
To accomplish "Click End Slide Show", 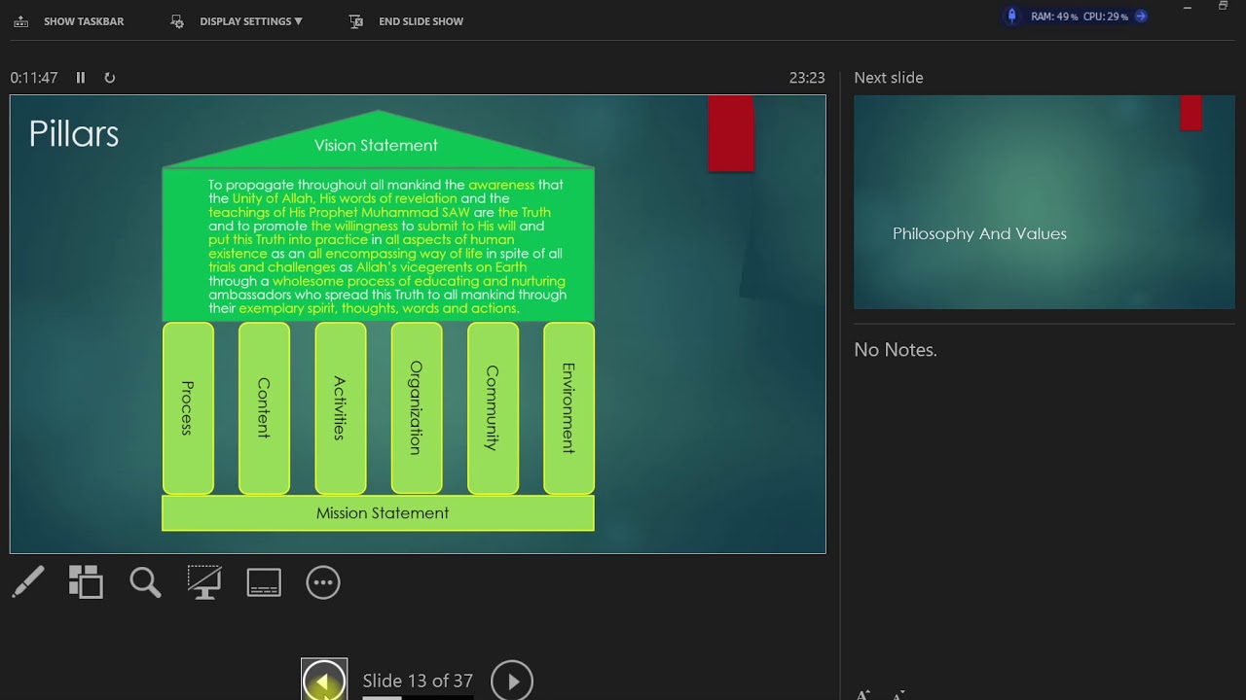I will [x=421, y=21].
